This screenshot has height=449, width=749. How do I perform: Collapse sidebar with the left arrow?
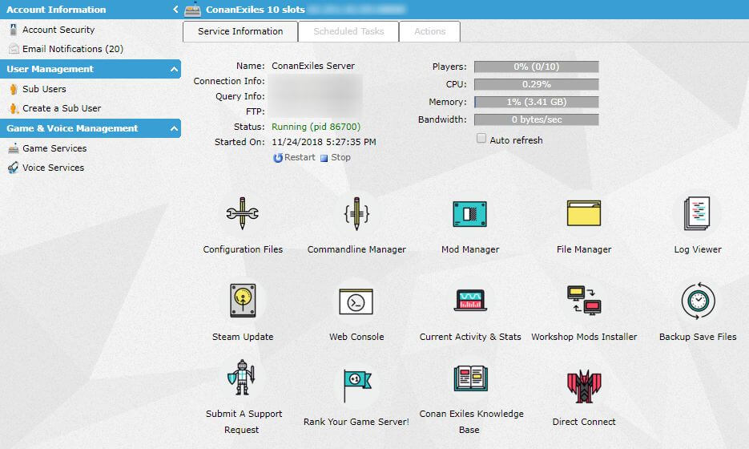click(175, 10)
